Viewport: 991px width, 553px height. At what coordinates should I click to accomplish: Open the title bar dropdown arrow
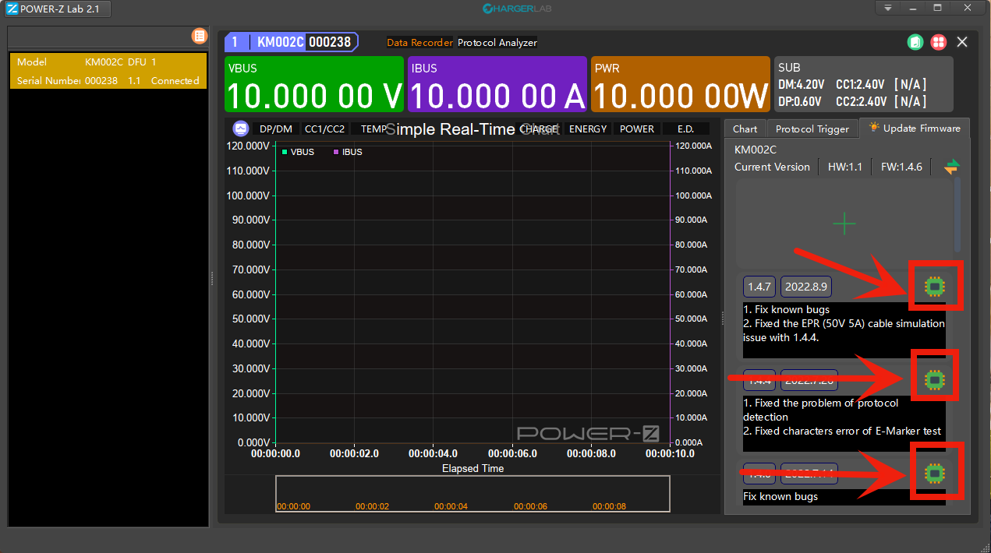click(887, 8)
